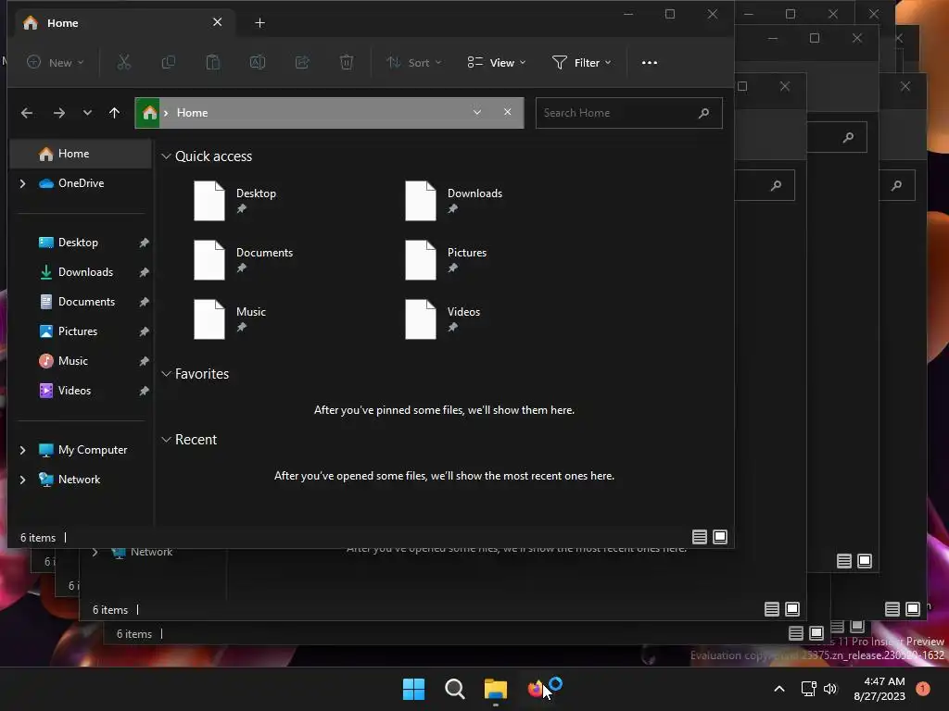This screenshot has width=949, height=711.
Task: Open the Downloads folder icon in Quick access
Action: pos(421,201)
